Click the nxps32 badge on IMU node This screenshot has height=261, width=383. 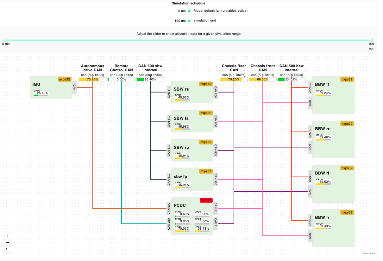(x=65, y=80)
